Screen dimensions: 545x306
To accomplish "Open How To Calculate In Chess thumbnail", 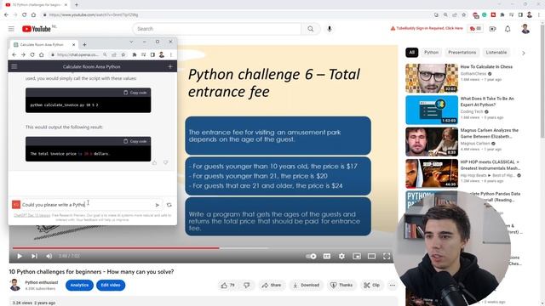I will [432, 78].
